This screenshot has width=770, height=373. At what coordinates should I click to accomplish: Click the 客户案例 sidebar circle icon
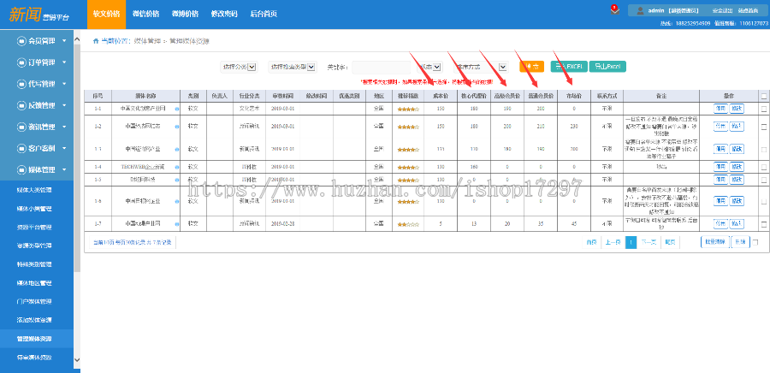pos(21,148)
